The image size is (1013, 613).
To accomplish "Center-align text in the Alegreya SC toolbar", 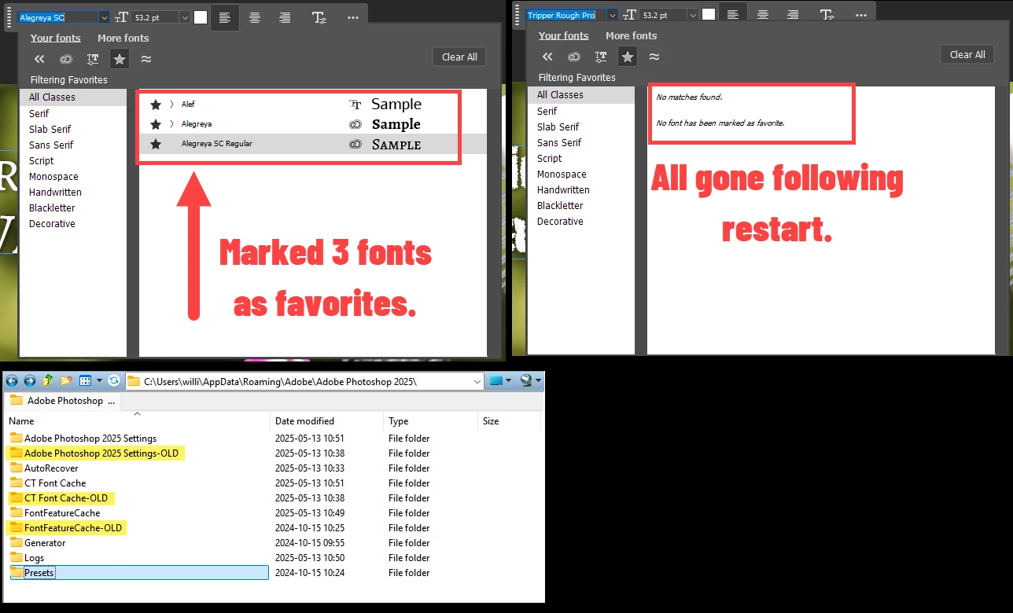I will (255, 17).
